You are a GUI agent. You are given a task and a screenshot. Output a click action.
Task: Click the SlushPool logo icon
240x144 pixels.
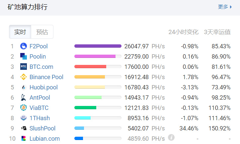pyautogui.click(x=24, y=128)
